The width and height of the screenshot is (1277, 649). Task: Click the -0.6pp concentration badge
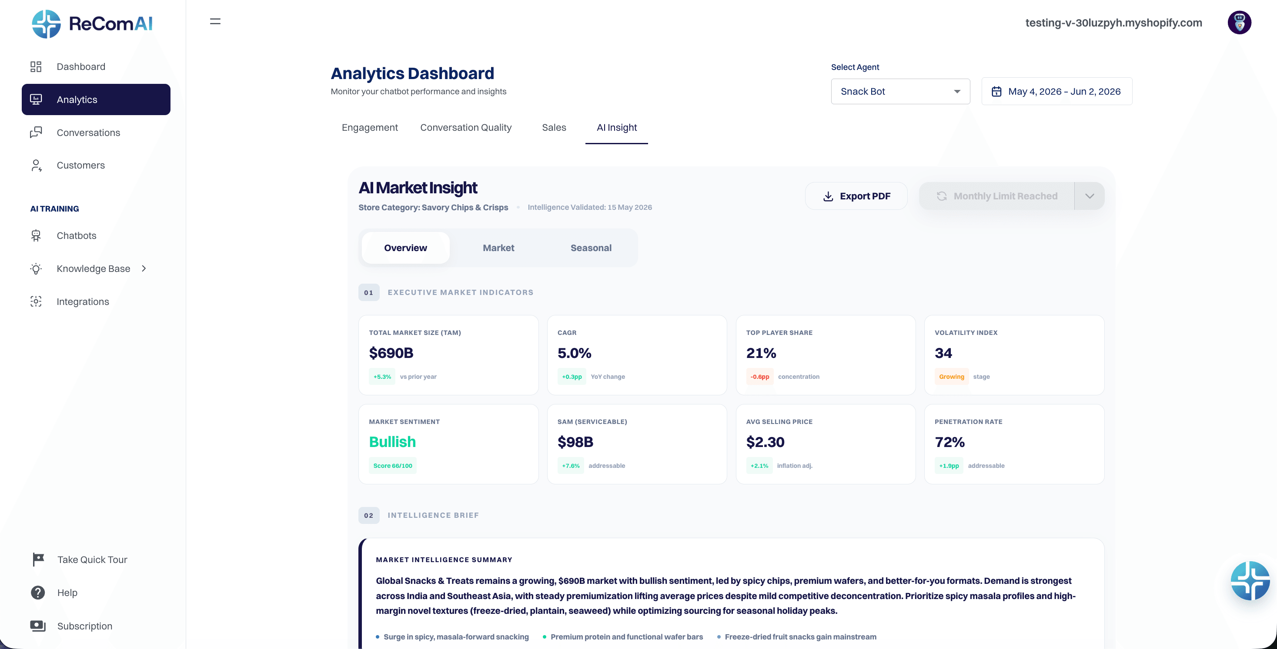pos(759,377)
